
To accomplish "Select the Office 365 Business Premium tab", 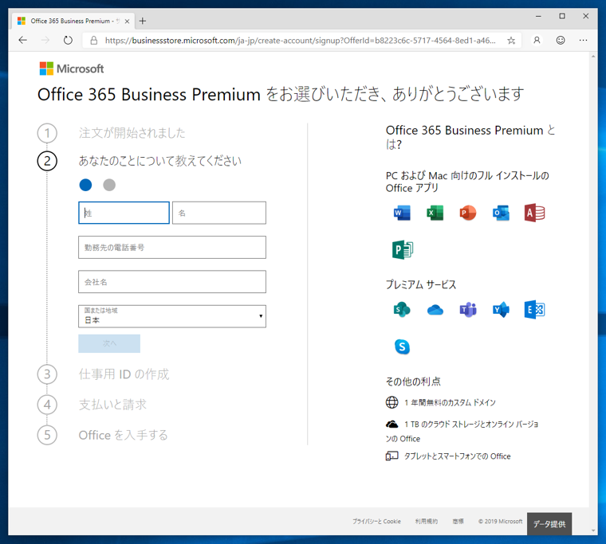I will pyautogui.click(x=73, y=21).
